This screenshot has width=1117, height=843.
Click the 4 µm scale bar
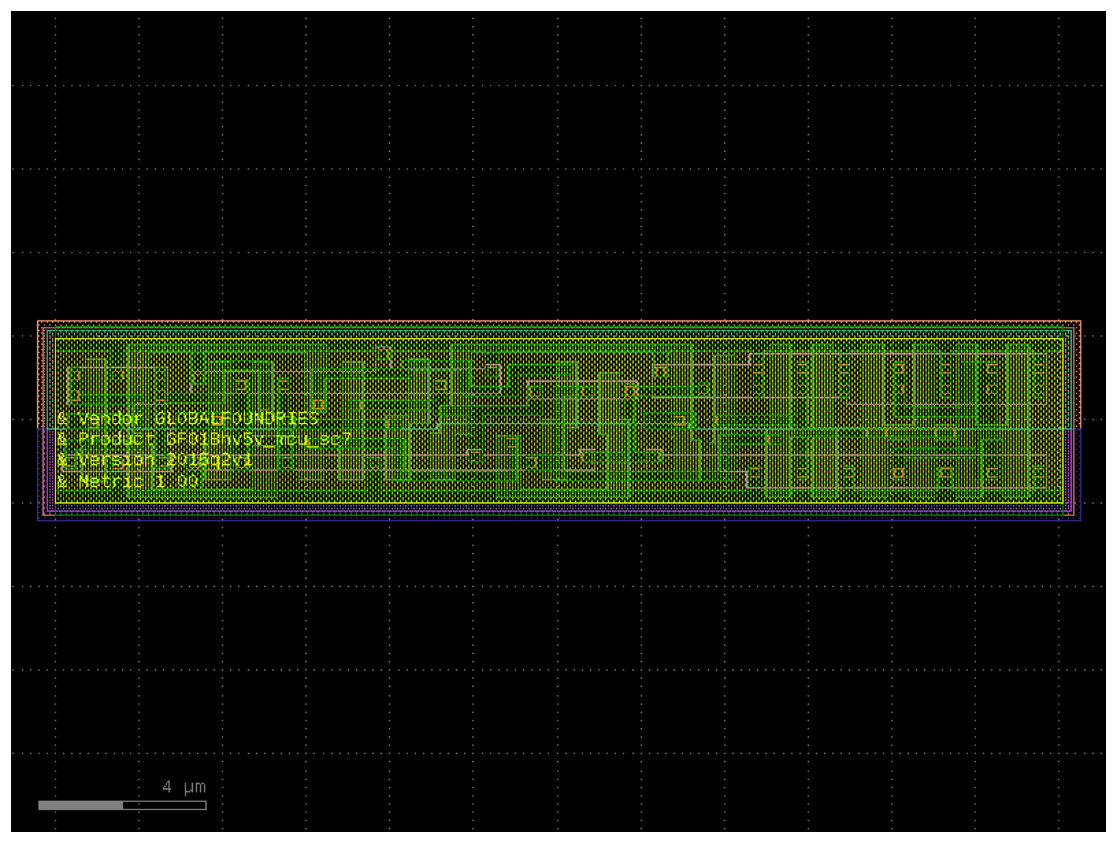click(122, 805)
